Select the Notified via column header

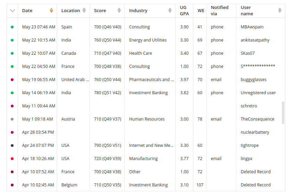(x=220, y=11)
